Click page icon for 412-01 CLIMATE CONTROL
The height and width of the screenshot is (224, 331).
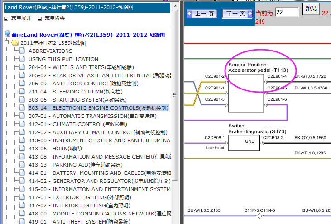[x=22, y=124]
